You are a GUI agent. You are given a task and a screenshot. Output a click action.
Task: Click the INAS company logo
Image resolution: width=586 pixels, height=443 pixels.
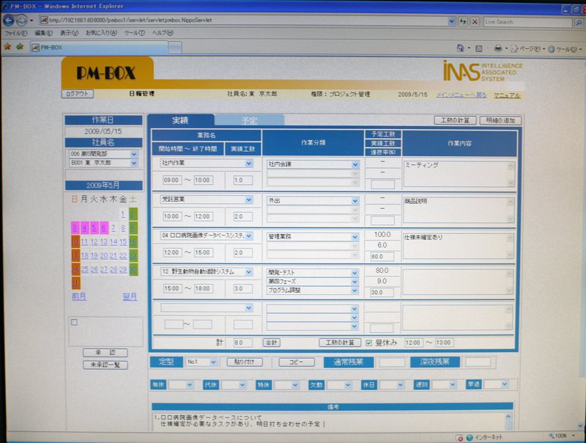click(483, 70)
